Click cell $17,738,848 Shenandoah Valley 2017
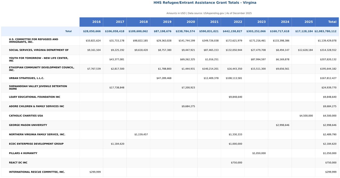Image resolution: width=340 pixels, height=178 pixels. [117, 88]
